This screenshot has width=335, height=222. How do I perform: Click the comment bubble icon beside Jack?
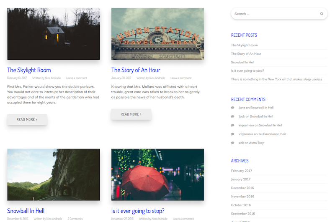click(233, 116)
